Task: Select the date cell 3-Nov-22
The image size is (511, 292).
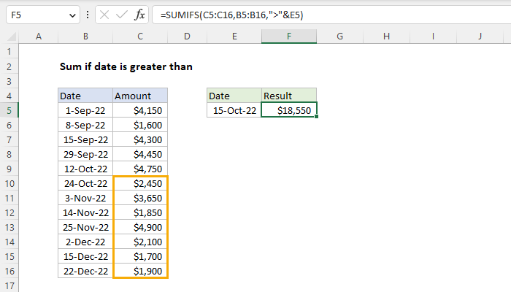Action: (85, 198)
